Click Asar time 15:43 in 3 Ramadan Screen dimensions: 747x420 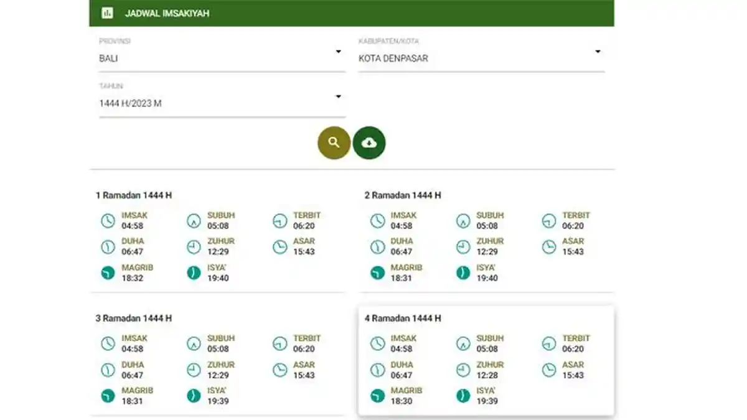304,375
